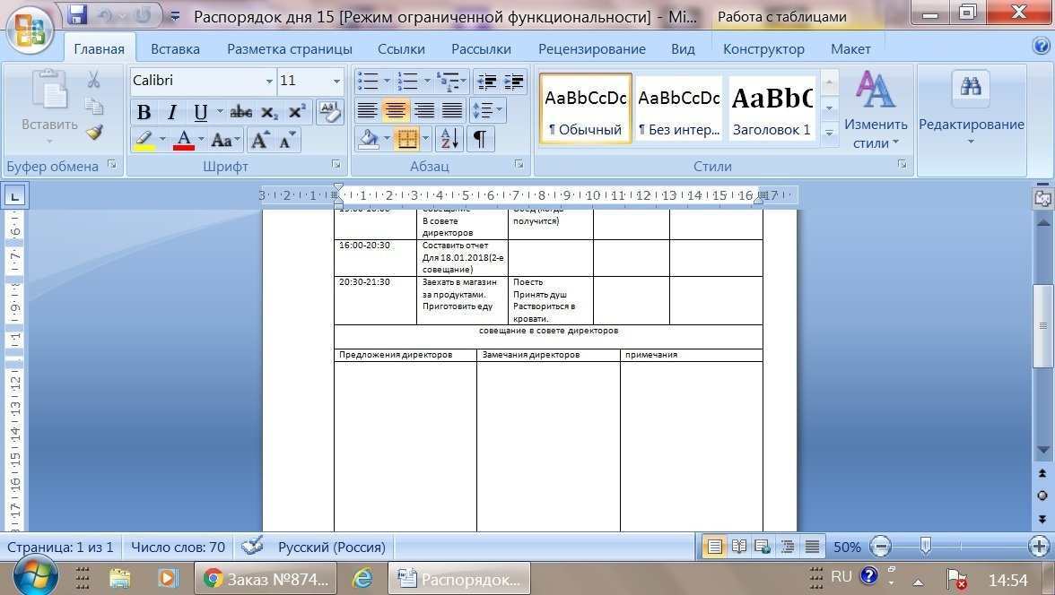The image size is (1055, 595).
Task: Enable center paragraph alignment
Action: [396, 110]
